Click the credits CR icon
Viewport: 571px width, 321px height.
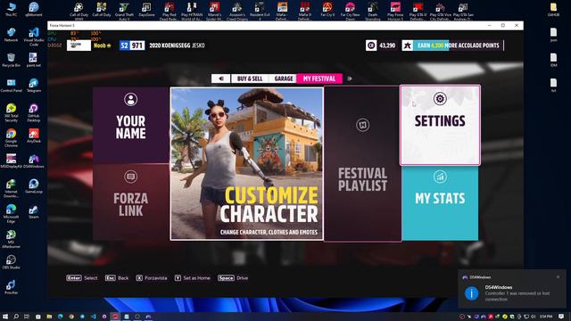coord(371,45)
